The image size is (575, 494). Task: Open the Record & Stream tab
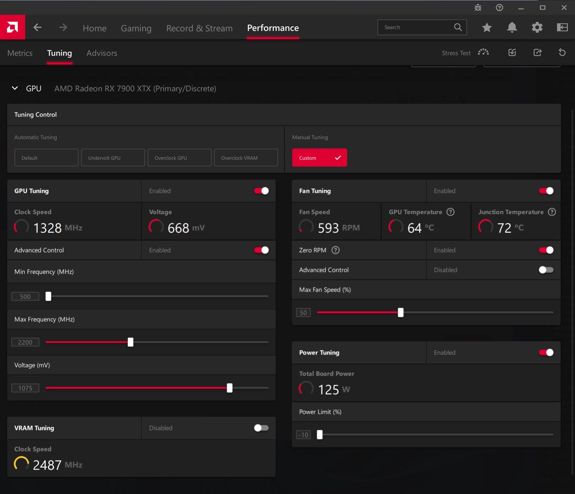199,28
